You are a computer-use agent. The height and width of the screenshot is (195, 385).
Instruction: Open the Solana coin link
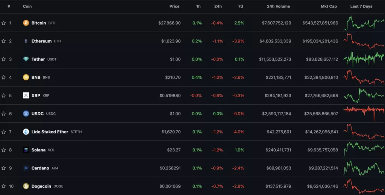coord(38,150)
